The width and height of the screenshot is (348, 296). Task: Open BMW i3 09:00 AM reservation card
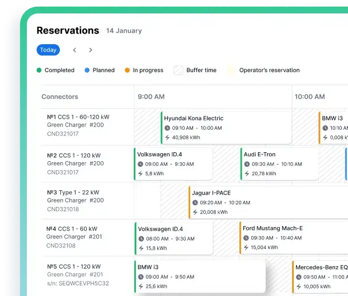pyautogui.click(x=200, y=276)
